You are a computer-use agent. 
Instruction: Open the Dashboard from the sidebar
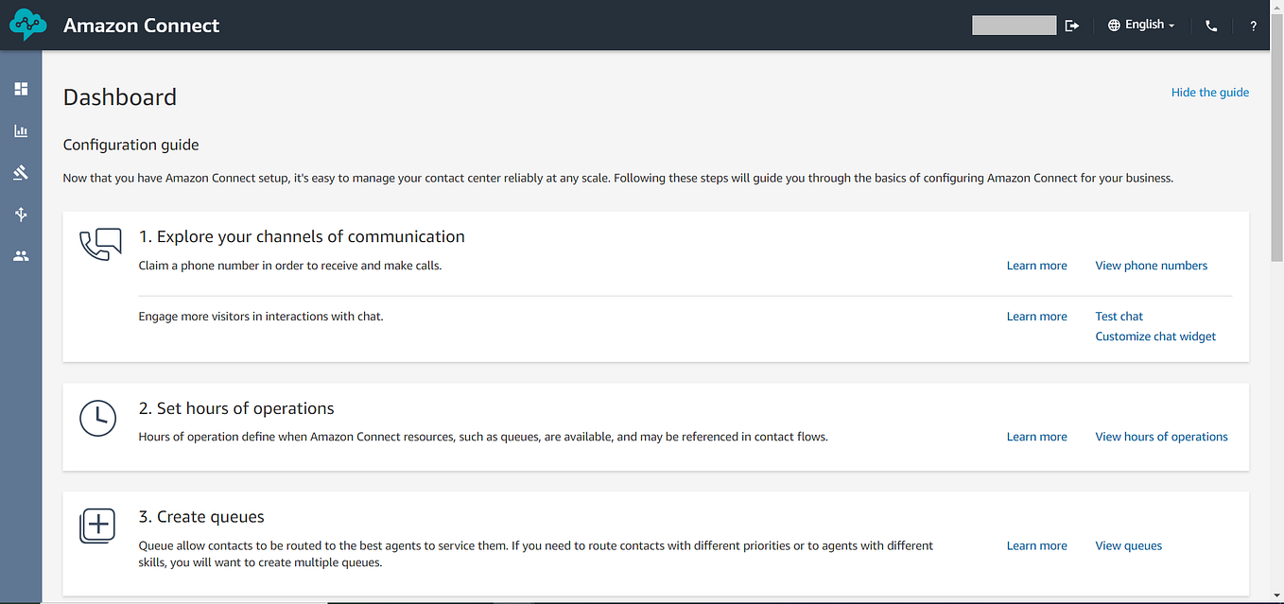21,88
